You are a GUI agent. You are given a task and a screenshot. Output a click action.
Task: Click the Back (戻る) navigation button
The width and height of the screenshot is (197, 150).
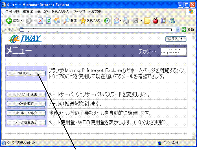(12, 21)
